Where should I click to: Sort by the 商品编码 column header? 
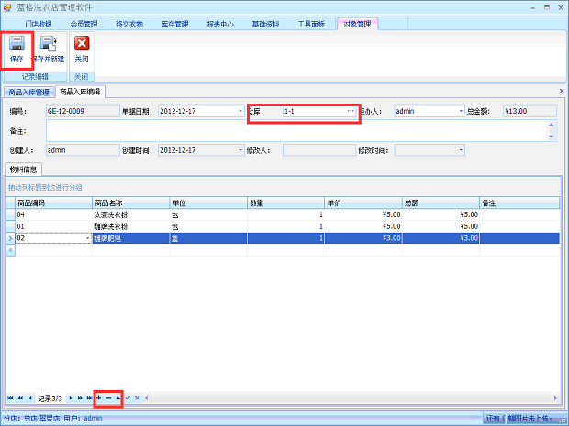[53, 203]
